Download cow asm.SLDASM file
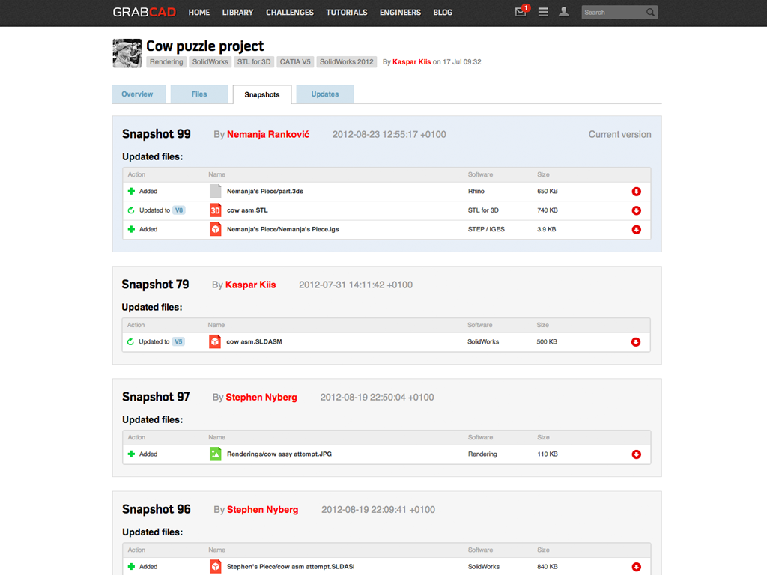The image size is (767, 575). [x=635, y=342]
